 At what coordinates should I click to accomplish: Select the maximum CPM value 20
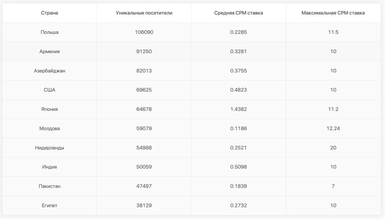click(x=333, y=148)
